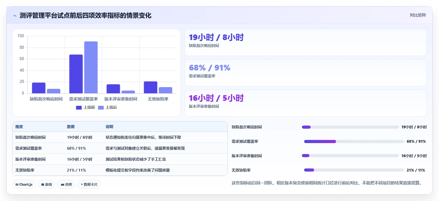
Task: Click the 数据 column header
Action: tap(71, 127)
